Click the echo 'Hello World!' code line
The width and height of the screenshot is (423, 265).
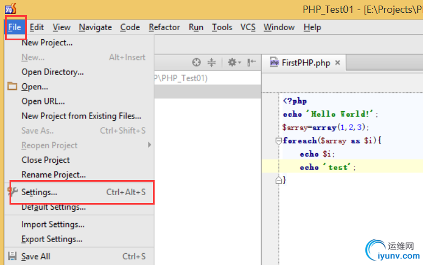(x=331, y=114)
